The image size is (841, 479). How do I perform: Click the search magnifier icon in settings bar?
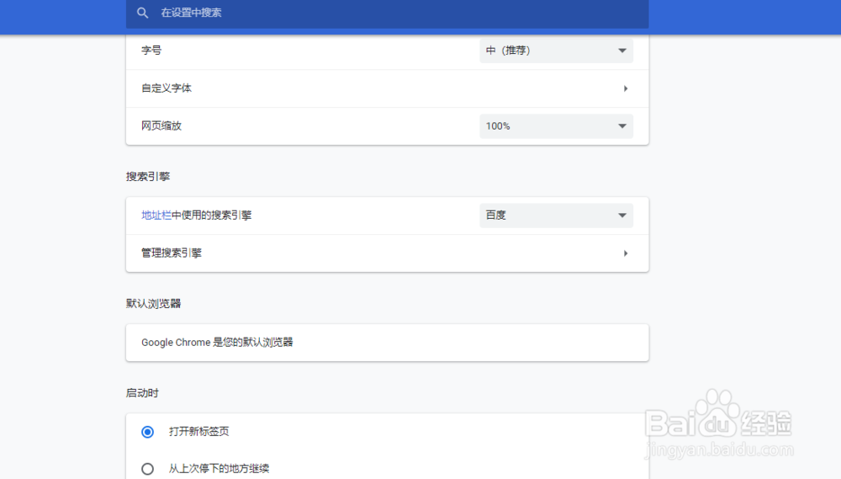(142, 13)
